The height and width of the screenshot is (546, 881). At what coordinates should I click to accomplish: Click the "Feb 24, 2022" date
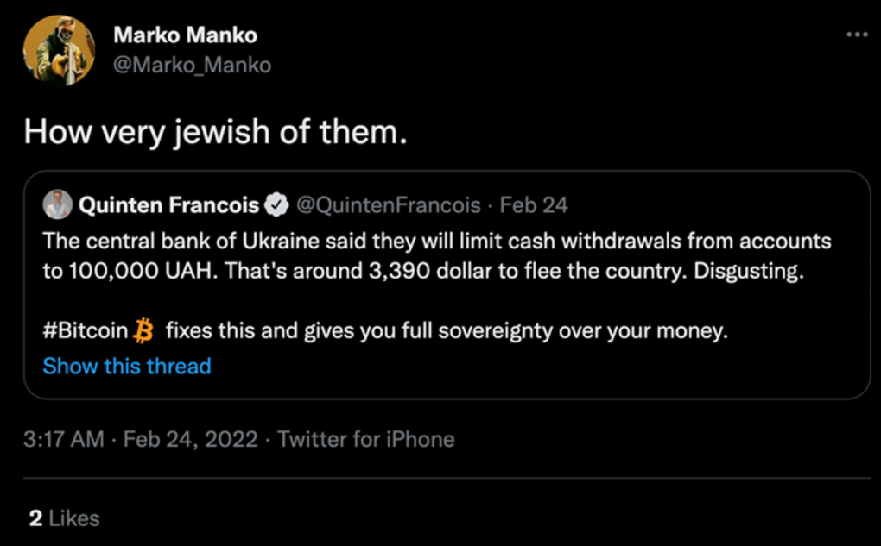pyautogui.click(x=190, y=439)
